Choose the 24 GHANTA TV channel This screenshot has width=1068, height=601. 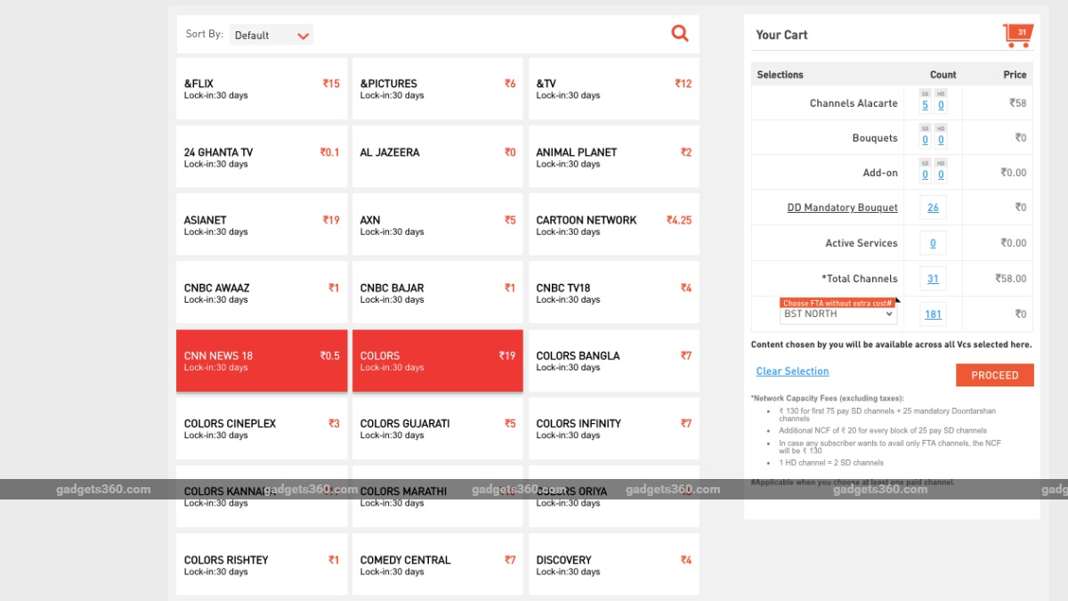click(x=262, y=157)
